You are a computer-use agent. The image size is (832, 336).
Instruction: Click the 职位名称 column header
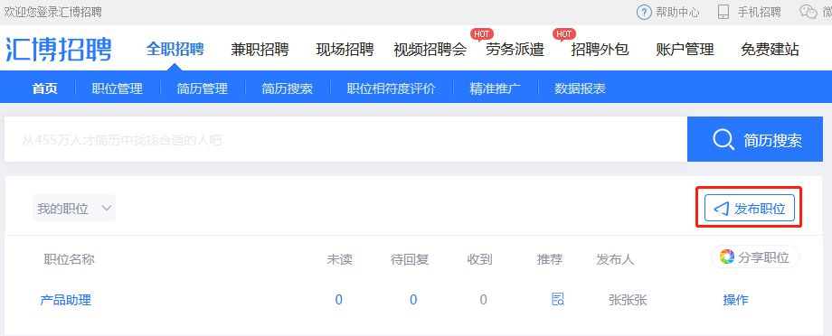pyautogui.click(x=70, y=259)
